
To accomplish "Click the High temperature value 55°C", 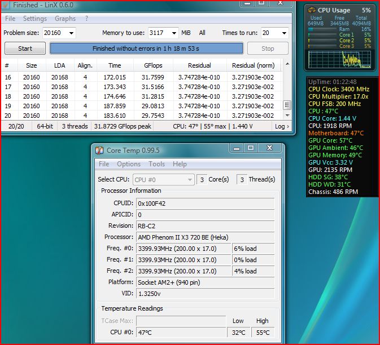I will (263, 333).
